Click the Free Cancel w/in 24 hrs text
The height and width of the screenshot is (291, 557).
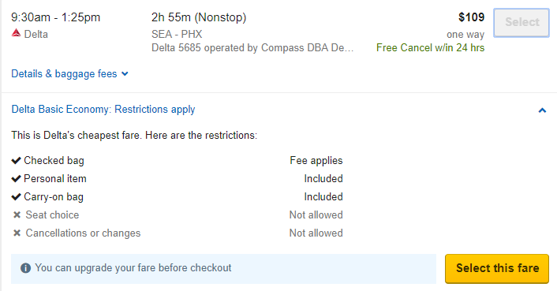430,47
